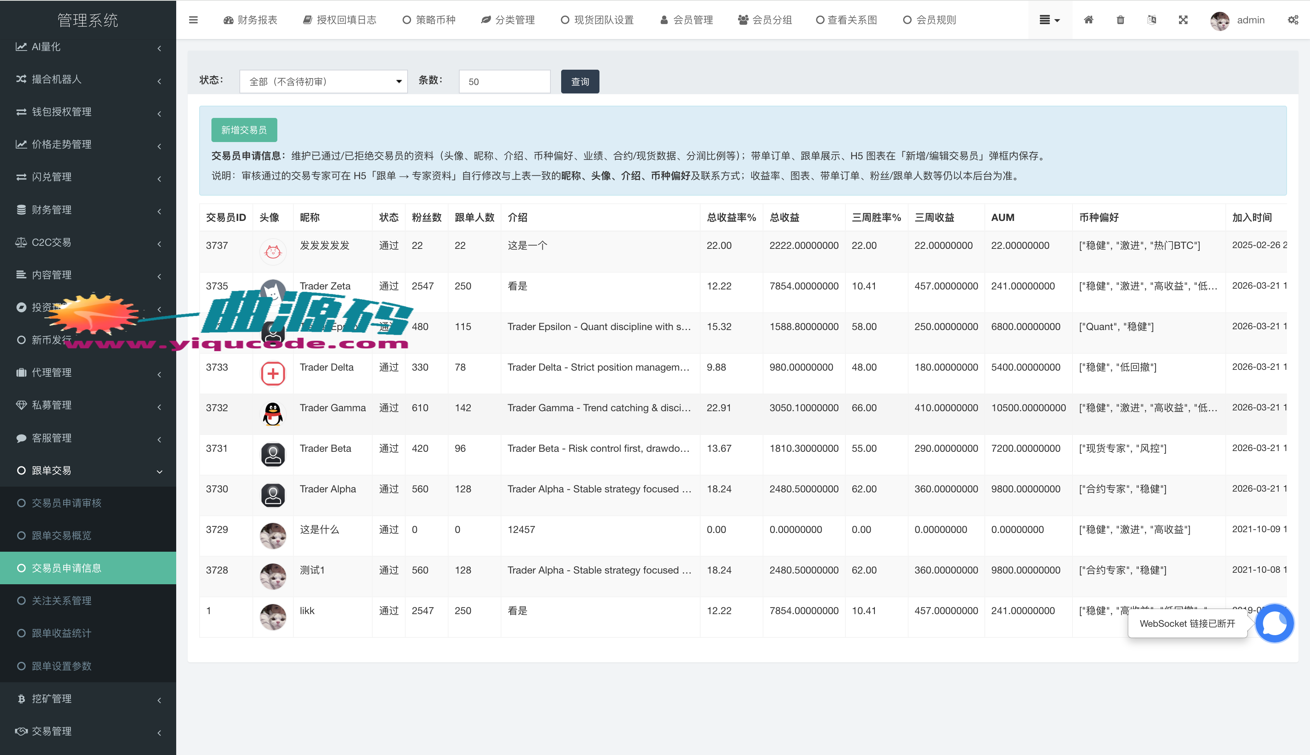The height and width of the screenshot is (755, 1310).
Task: Click the trash clear-cache icon
Action: pos(1120,20)
